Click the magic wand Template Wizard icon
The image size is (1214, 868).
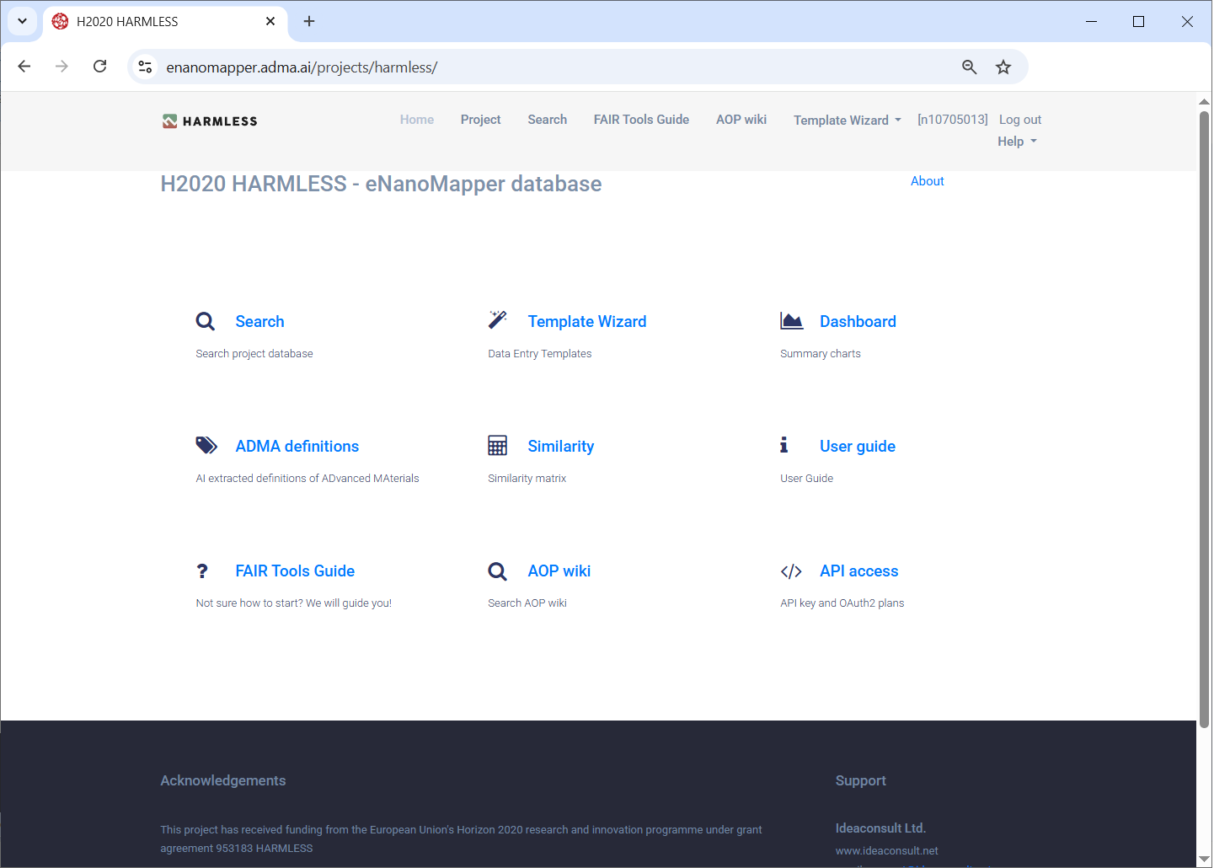(497, 320)
